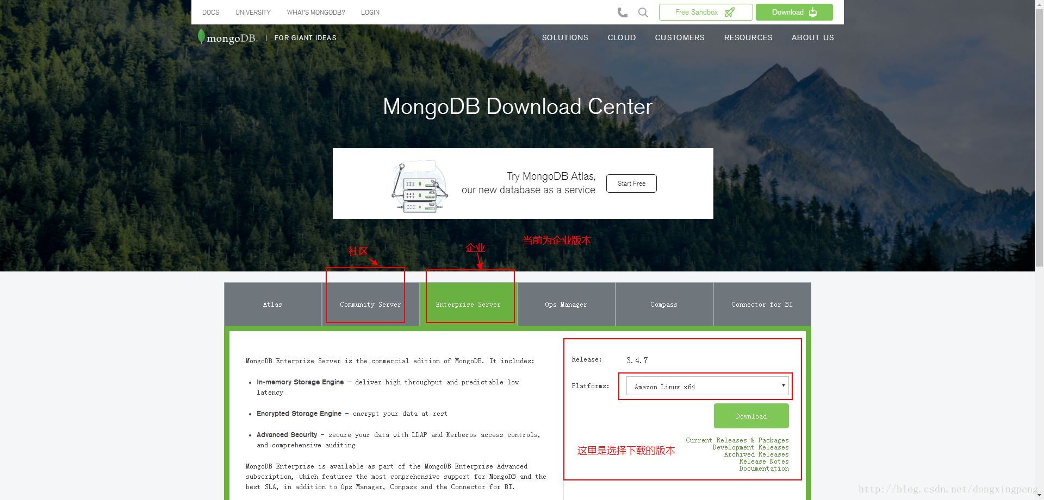Switch to the Community Server tab
Screen dimensions: 1044x500
click(x=370, y=304)
